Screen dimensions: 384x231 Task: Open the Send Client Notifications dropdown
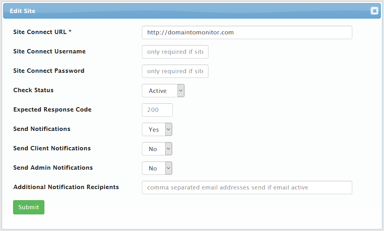[x=157, y=149]
